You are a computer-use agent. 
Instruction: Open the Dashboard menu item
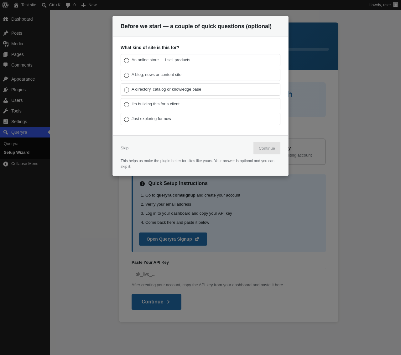pos(25,19)
